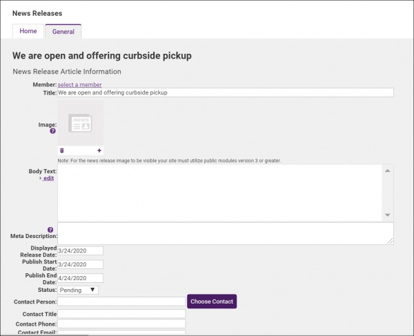Click the Publish Start Date field

(x=80, y=264)
